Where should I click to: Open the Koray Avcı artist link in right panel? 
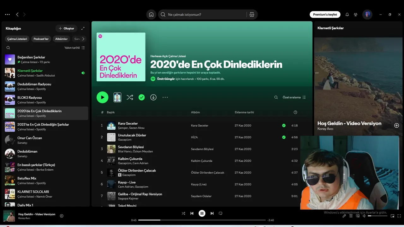point(325,129)
